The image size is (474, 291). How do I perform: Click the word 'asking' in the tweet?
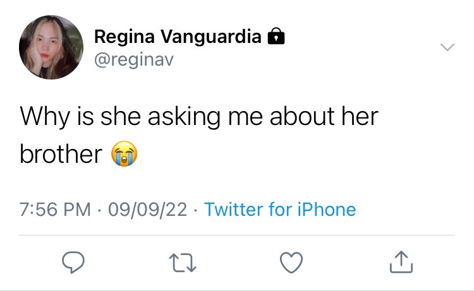[x=184, y=117]
